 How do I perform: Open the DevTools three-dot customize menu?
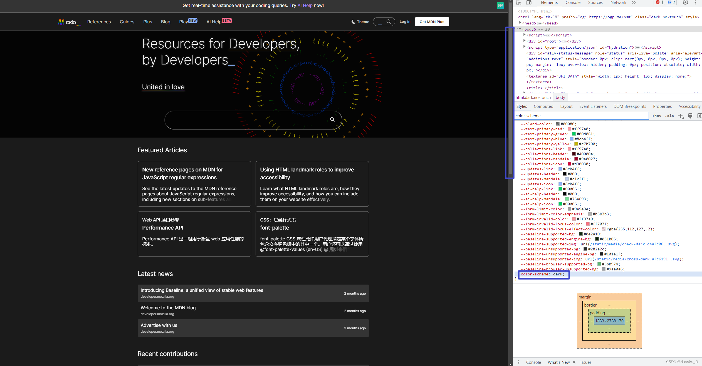(x=695, y=3)
